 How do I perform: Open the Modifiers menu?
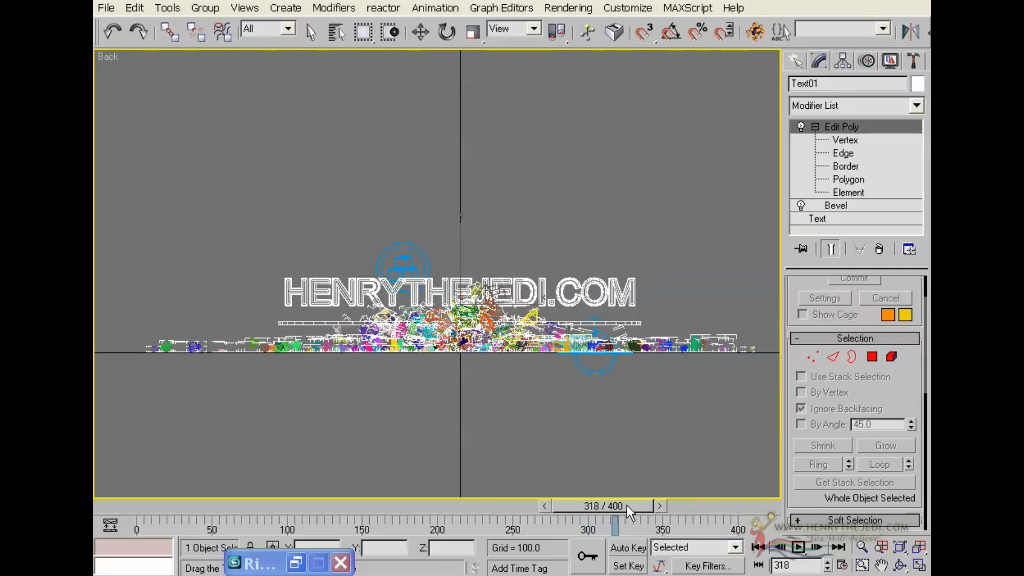click(x=333, y=8)
